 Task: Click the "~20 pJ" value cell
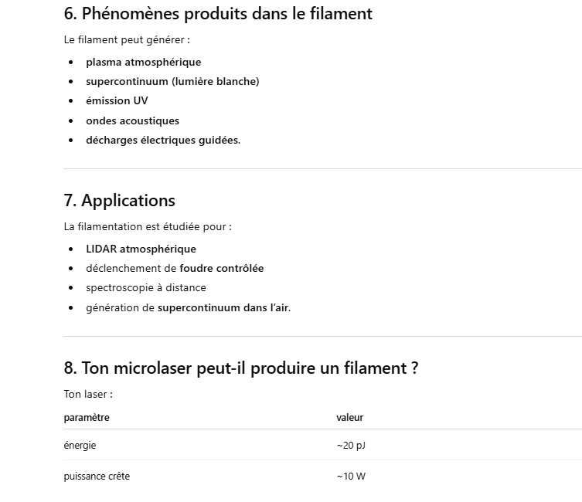(x=351, y=446)
